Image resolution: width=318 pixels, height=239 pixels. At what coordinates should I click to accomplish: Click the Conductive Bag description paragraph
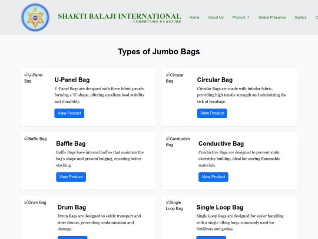(239, 159)
